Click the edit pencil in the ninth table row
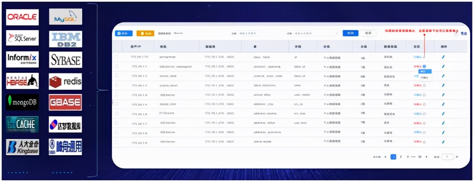Image resolution: width=474 pixels, height=182 pixels. [443, 132]
